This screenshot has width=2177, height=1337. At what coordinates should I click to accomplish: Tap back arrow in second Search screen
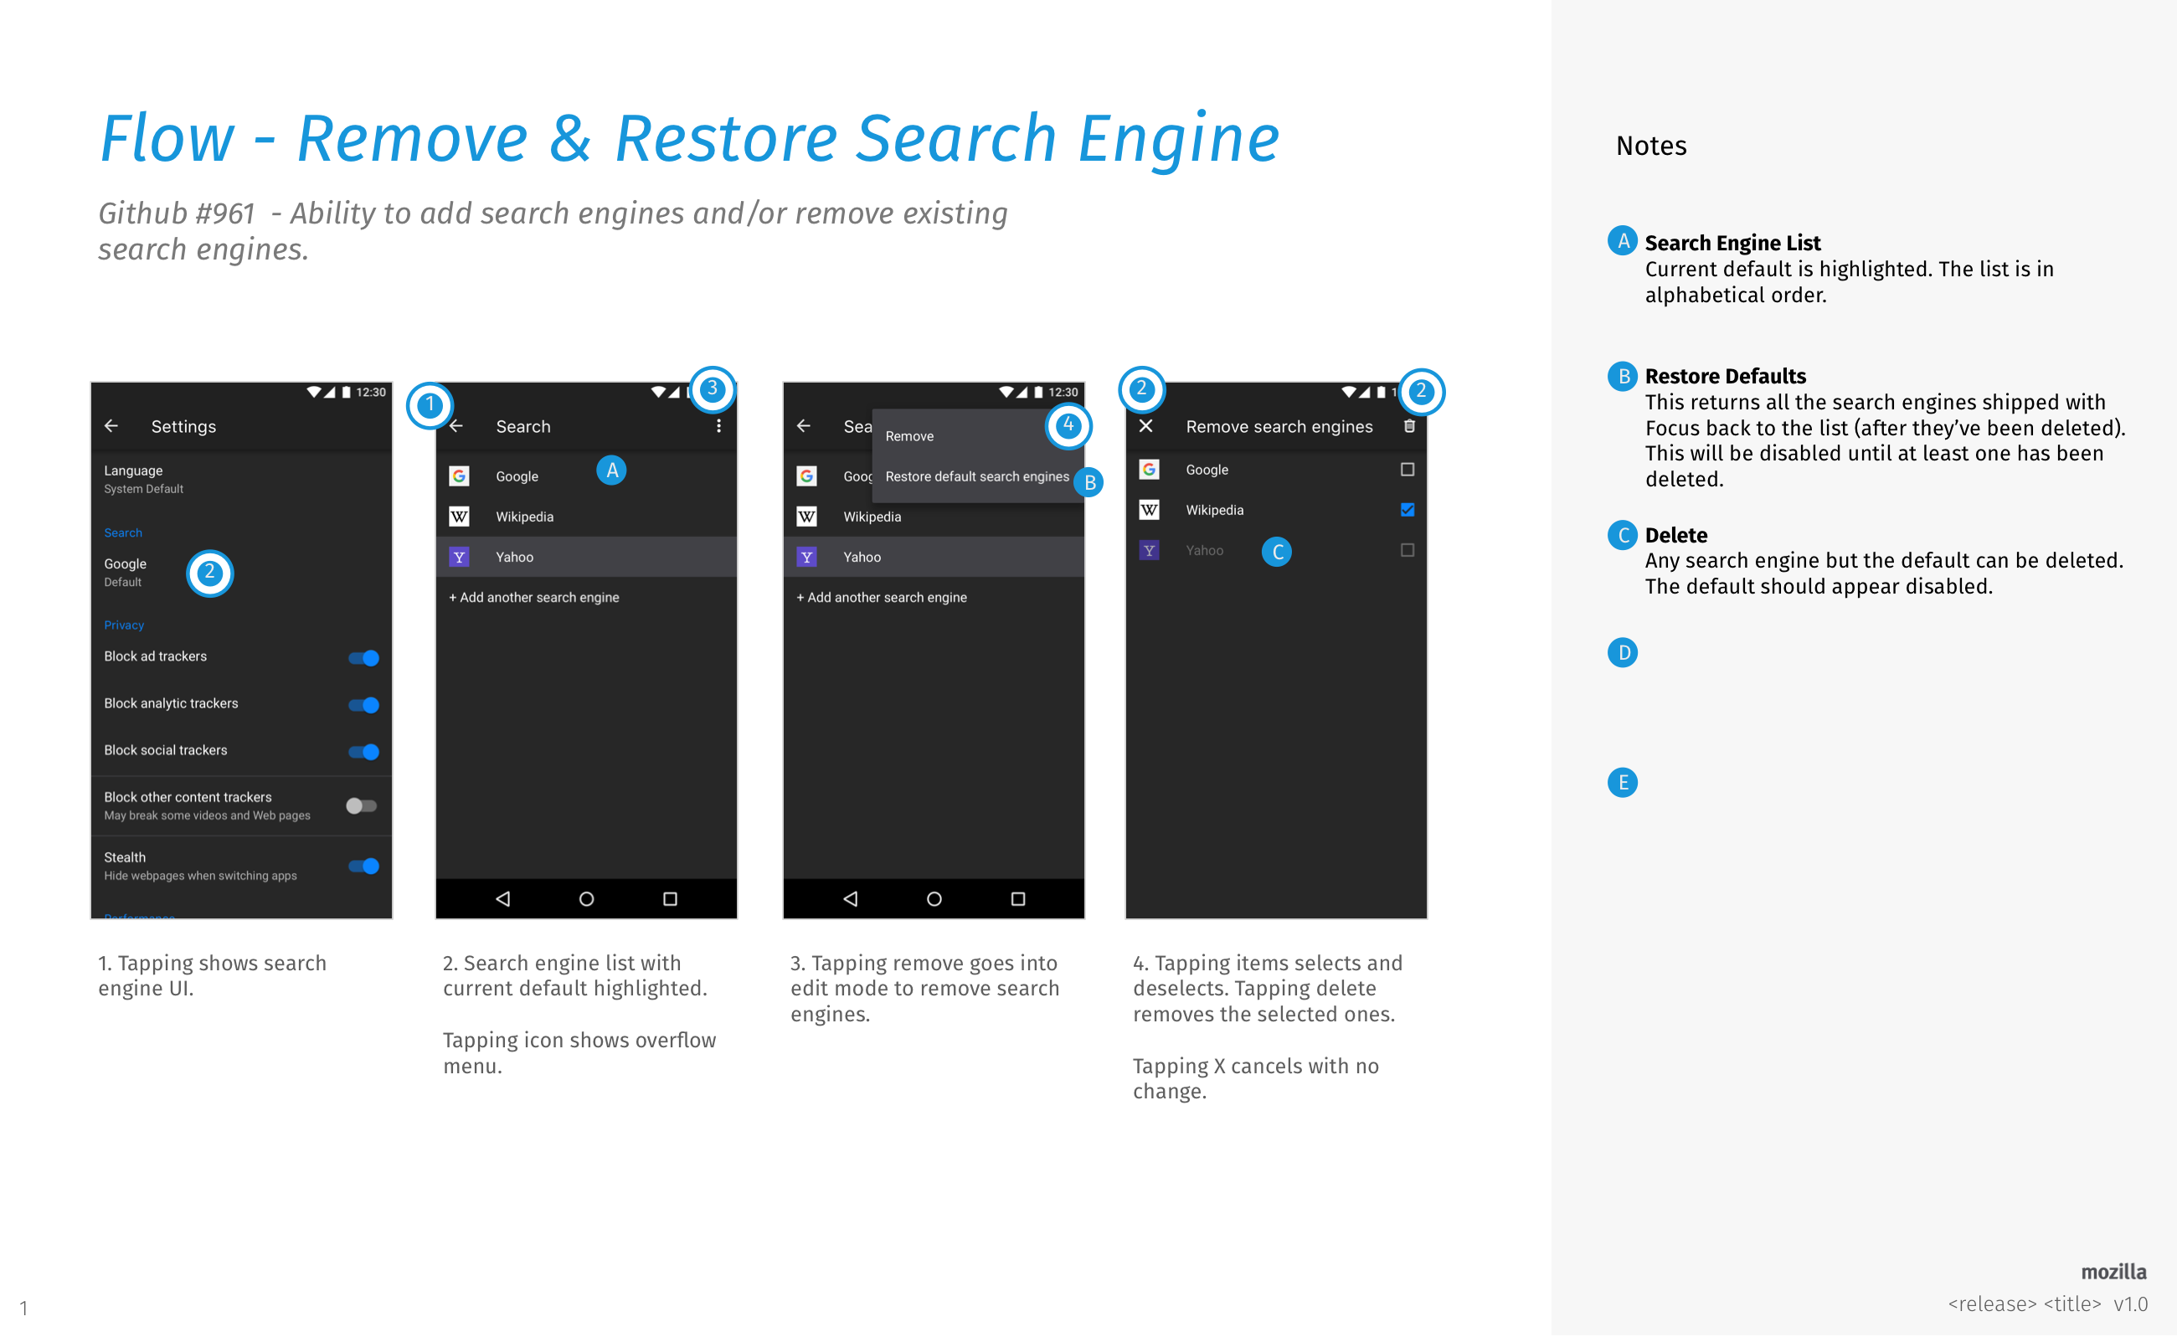[x=456, y=426]
